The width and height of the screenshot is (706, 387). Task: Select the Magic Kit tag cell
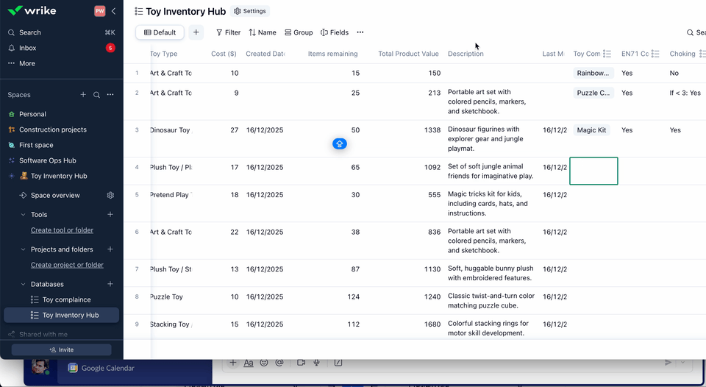592,130
